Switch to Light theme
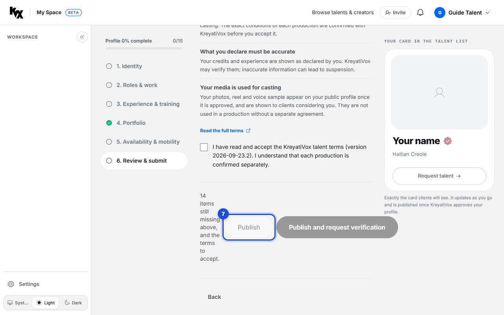This screenshot has height=315, width=504. tap(46, 303)
